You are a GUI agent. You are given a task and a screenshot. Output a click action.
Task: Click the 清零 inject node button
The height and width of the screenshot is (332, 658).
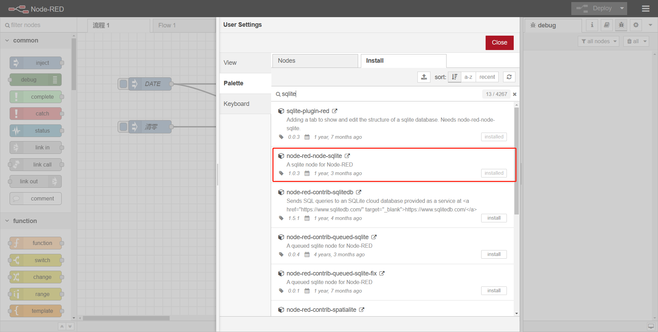pos(123,127)
